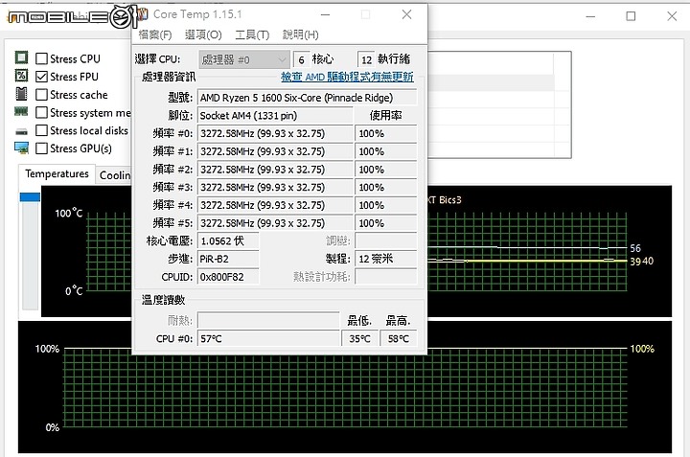This screenshot has width=690, height=457.
Task: Enable the Stress cache checkbox
Action: pos(41,95)
